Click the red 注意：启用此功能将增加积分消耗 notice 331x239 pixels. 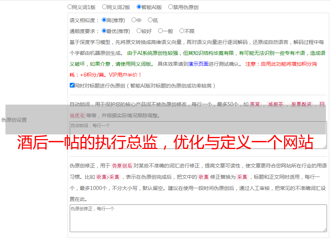point(193,69)
